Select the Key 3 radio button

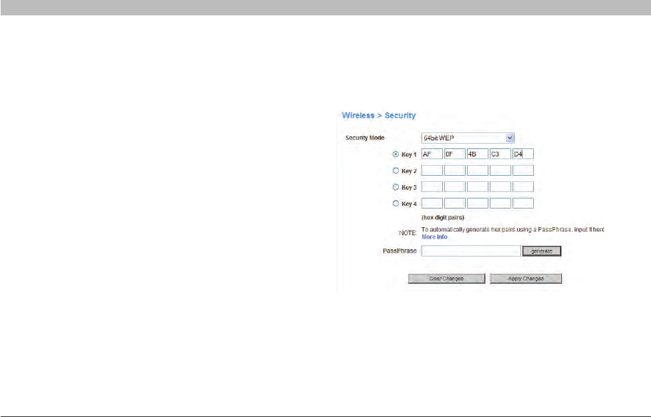[395, 187]
